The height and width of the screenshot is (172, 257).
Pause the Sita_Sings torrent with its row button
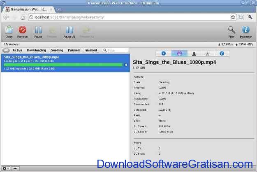[x=126, y=65]
